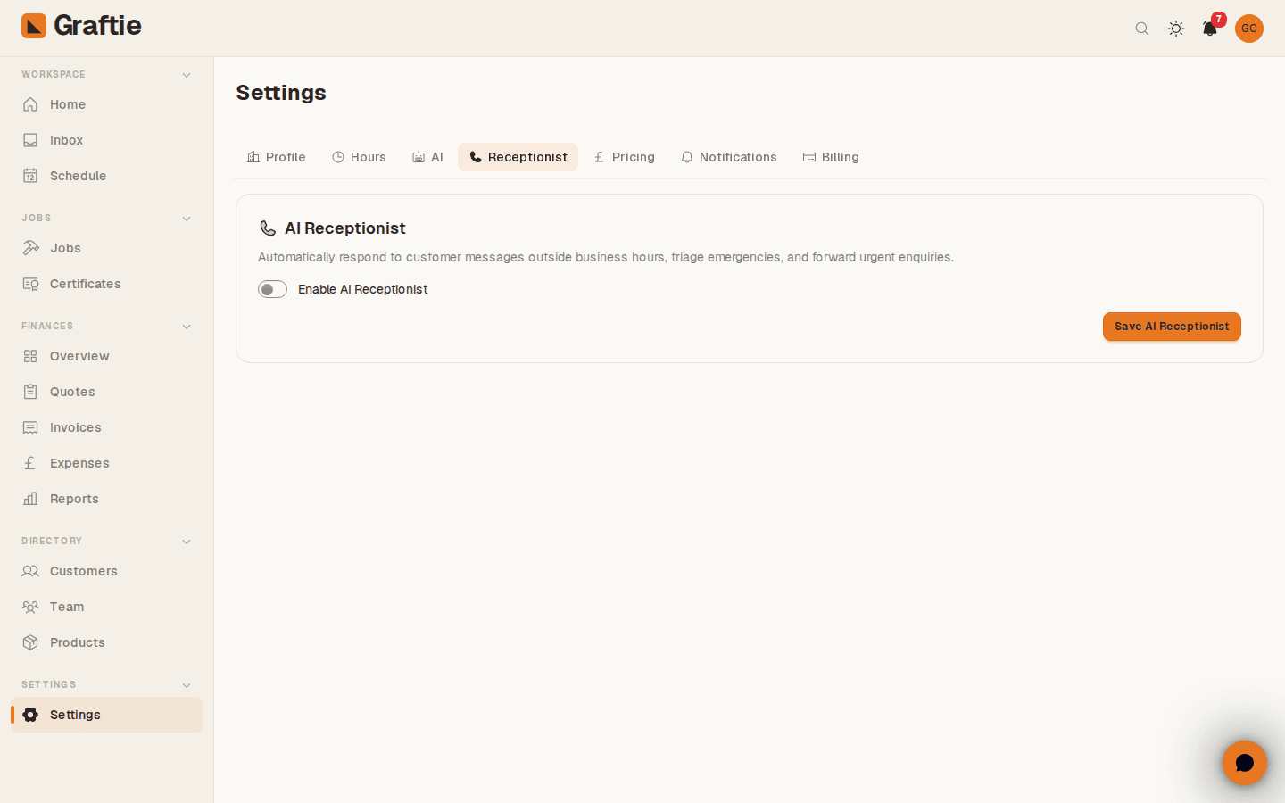The image size is (1285, 803).
Task: Click the Invoices icon in sidebar
Action: click(30, 427)
